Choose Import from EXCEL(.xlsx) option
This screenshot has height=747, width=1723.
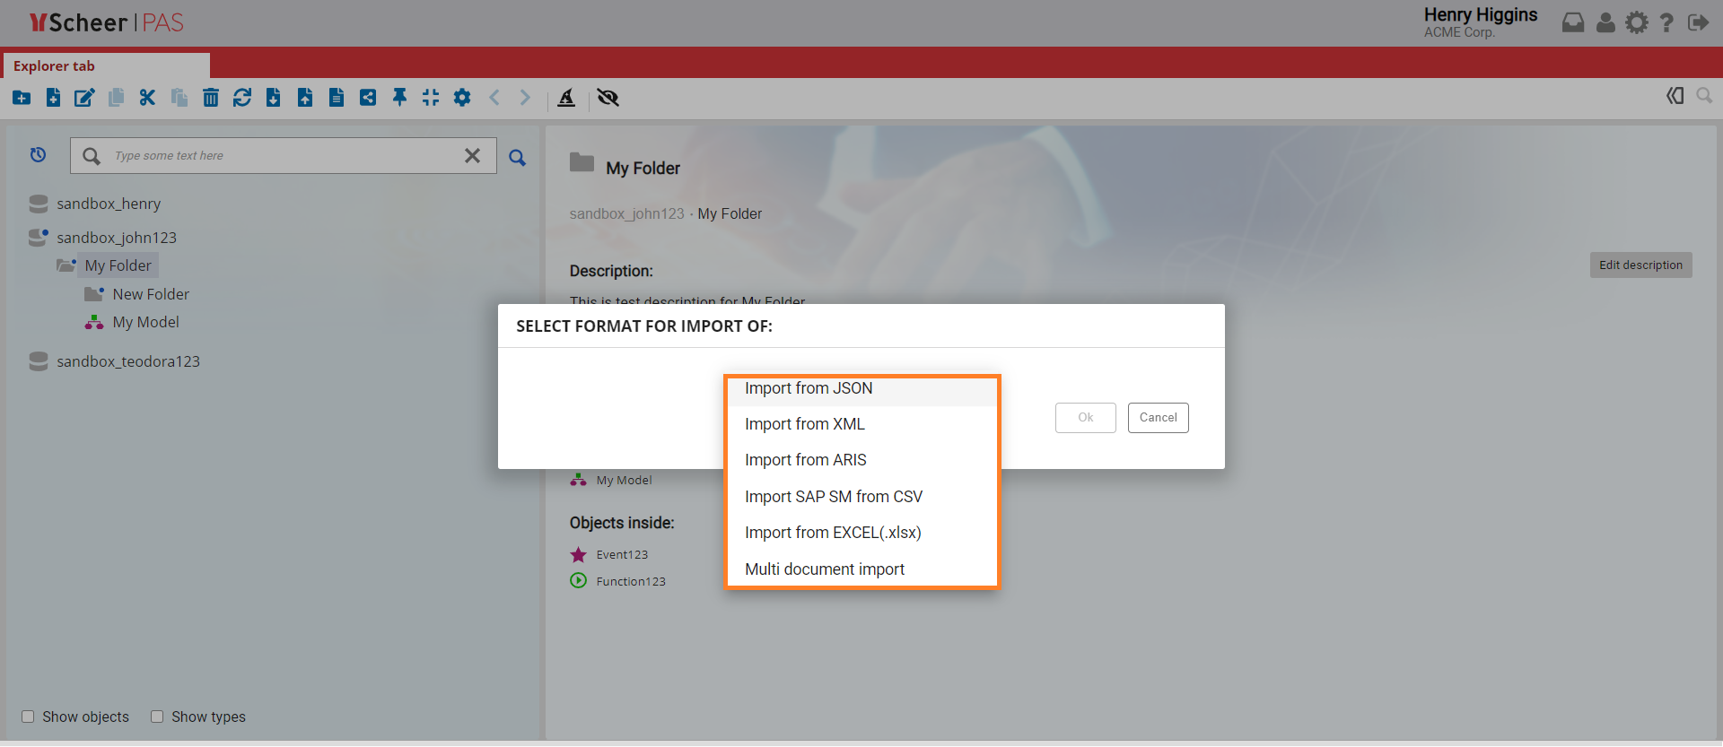tap(861, 533)
